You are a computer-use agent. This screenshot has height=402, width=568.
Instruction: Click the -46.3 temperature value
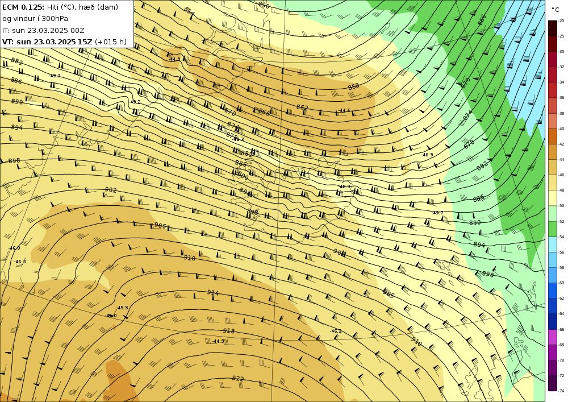coord(20,262)
